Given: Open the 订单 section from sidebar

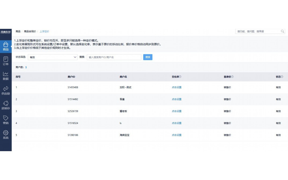Looking at the screenshot, I should coord(5,60).
